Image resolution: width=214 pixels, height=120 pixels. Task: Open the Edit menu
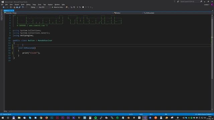point(6,5)
